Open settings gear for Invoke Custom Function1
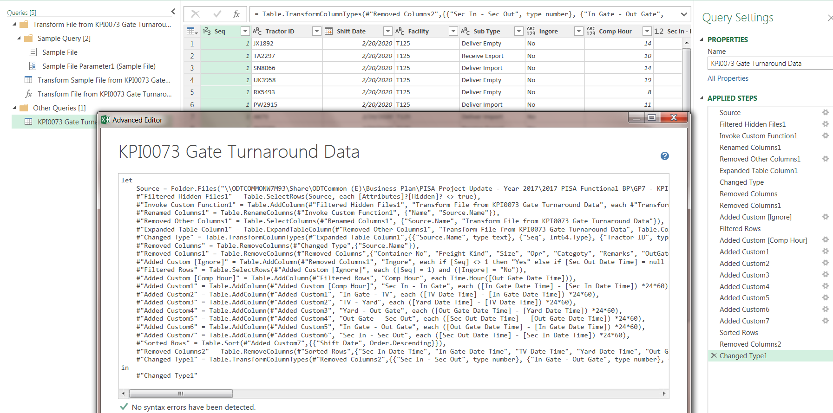The width and height of the screenshot is (833, 413). (x=826, y=136)
